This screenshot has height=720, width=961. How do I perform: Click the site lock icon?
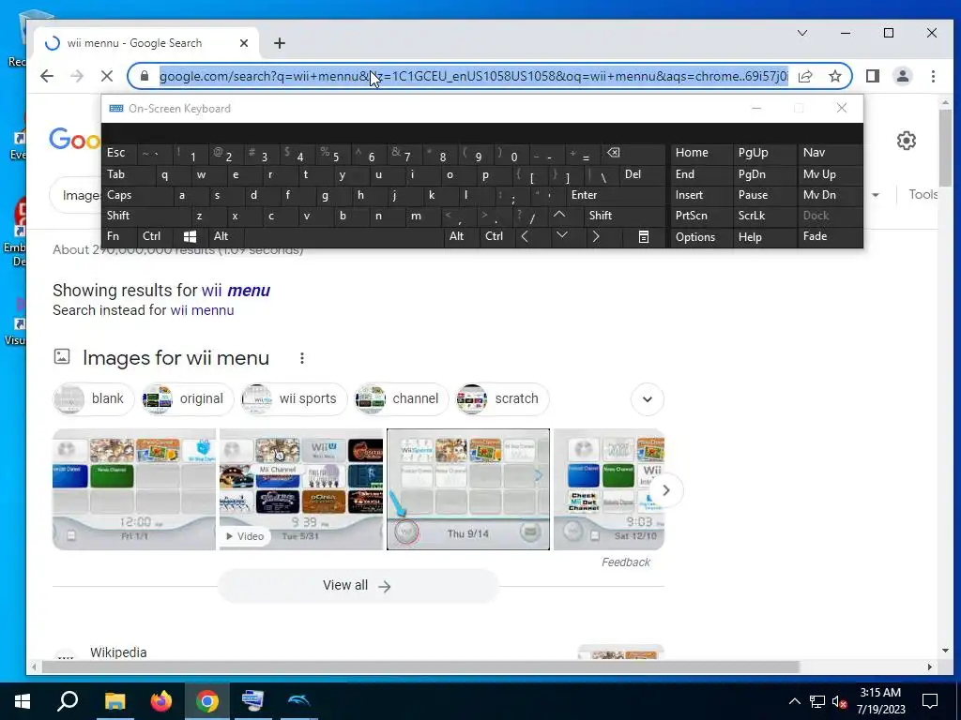[x=145, y=76]
